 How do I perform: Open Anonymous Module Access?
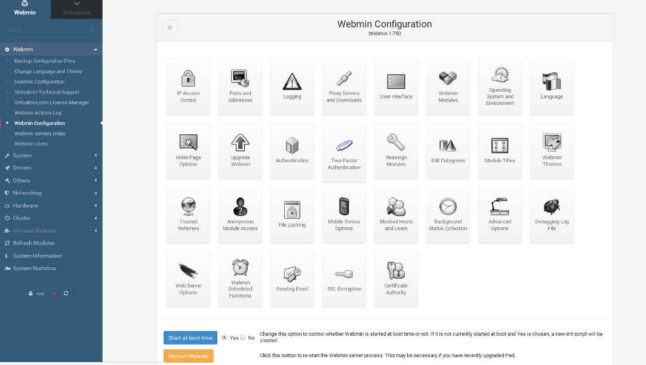[240, 215]
